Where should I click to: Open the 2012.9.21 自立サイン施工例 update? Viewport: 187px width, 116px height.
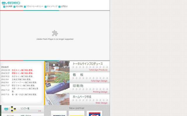pyautogui.click(x=22, y=76)
